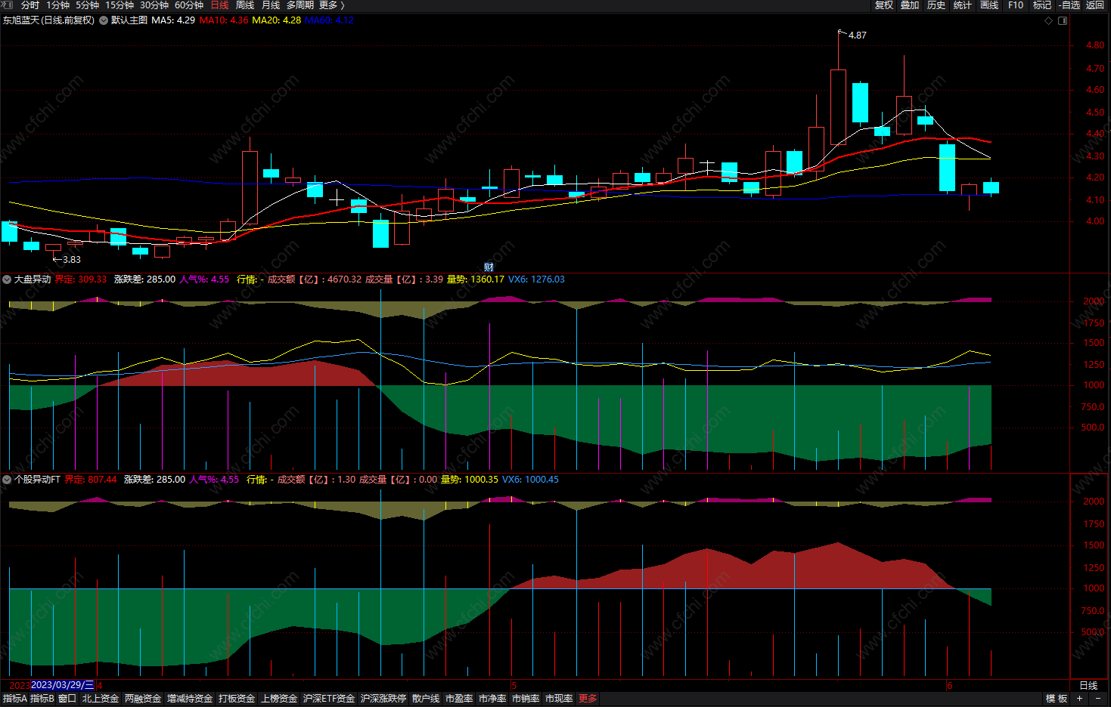Select the 北上资金 indicator
This screenshot has height=707, width=1111.
101,699
